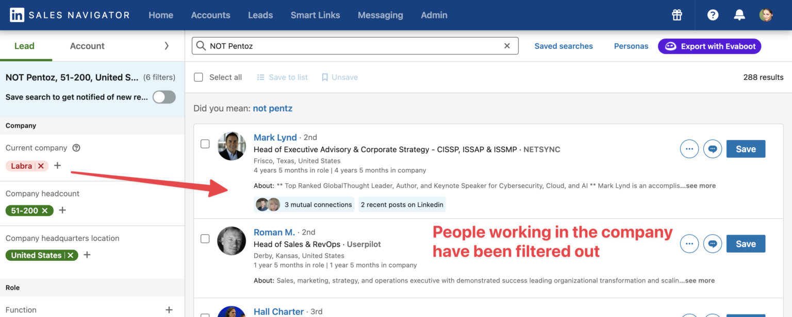Click the LinkedIn Sales Navigator logo

70,15
